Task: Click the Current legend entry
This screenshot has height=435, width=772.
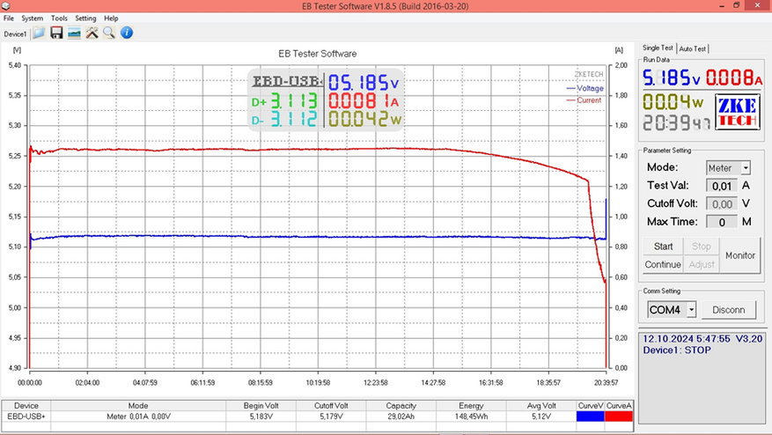Action: [x=584, y=100]
